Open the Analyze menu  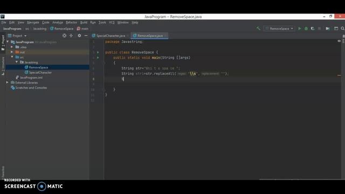pos(58,23)
